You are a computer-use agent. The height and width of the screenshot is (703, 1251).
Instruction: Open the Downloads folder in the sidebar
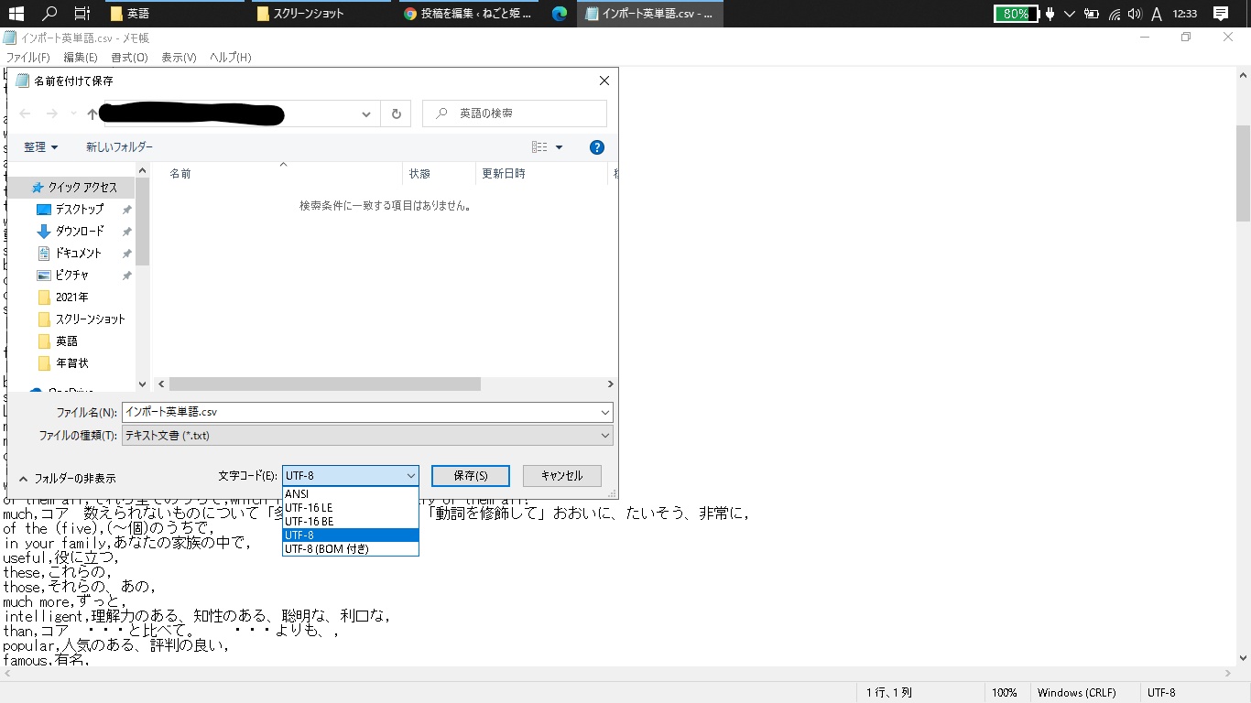(x=80, y=232)
